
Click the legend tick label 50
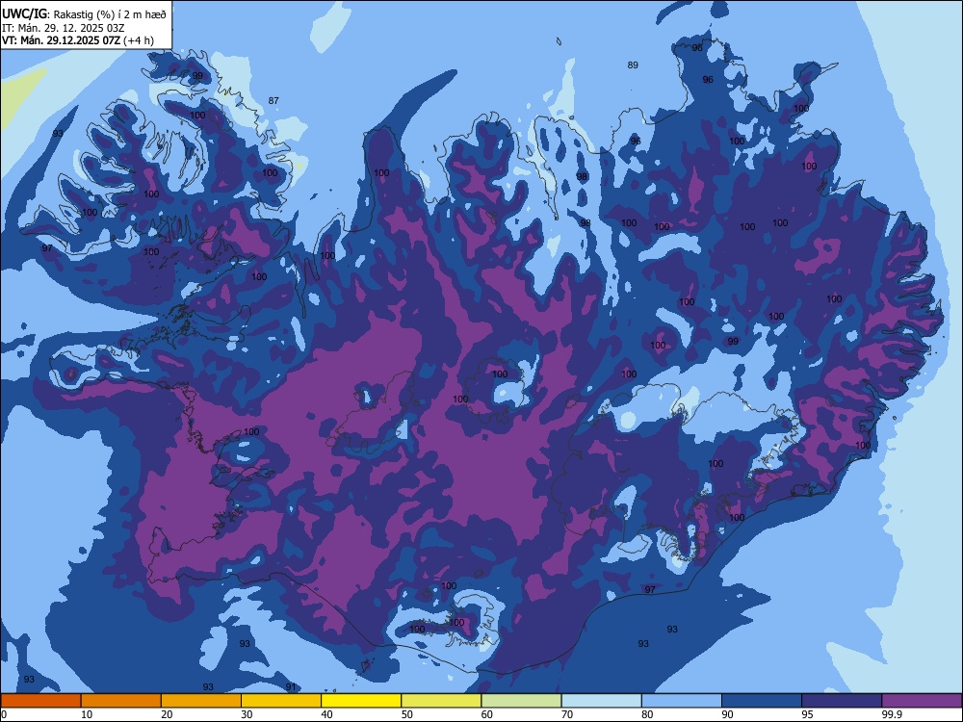click(407, 714)
